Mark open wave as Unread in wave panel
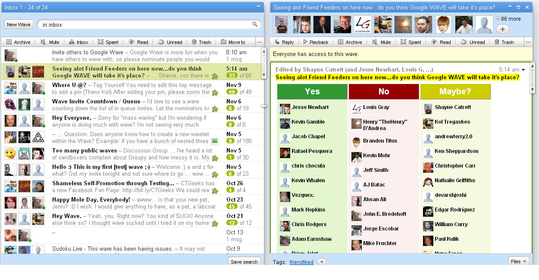 [473, 42]
